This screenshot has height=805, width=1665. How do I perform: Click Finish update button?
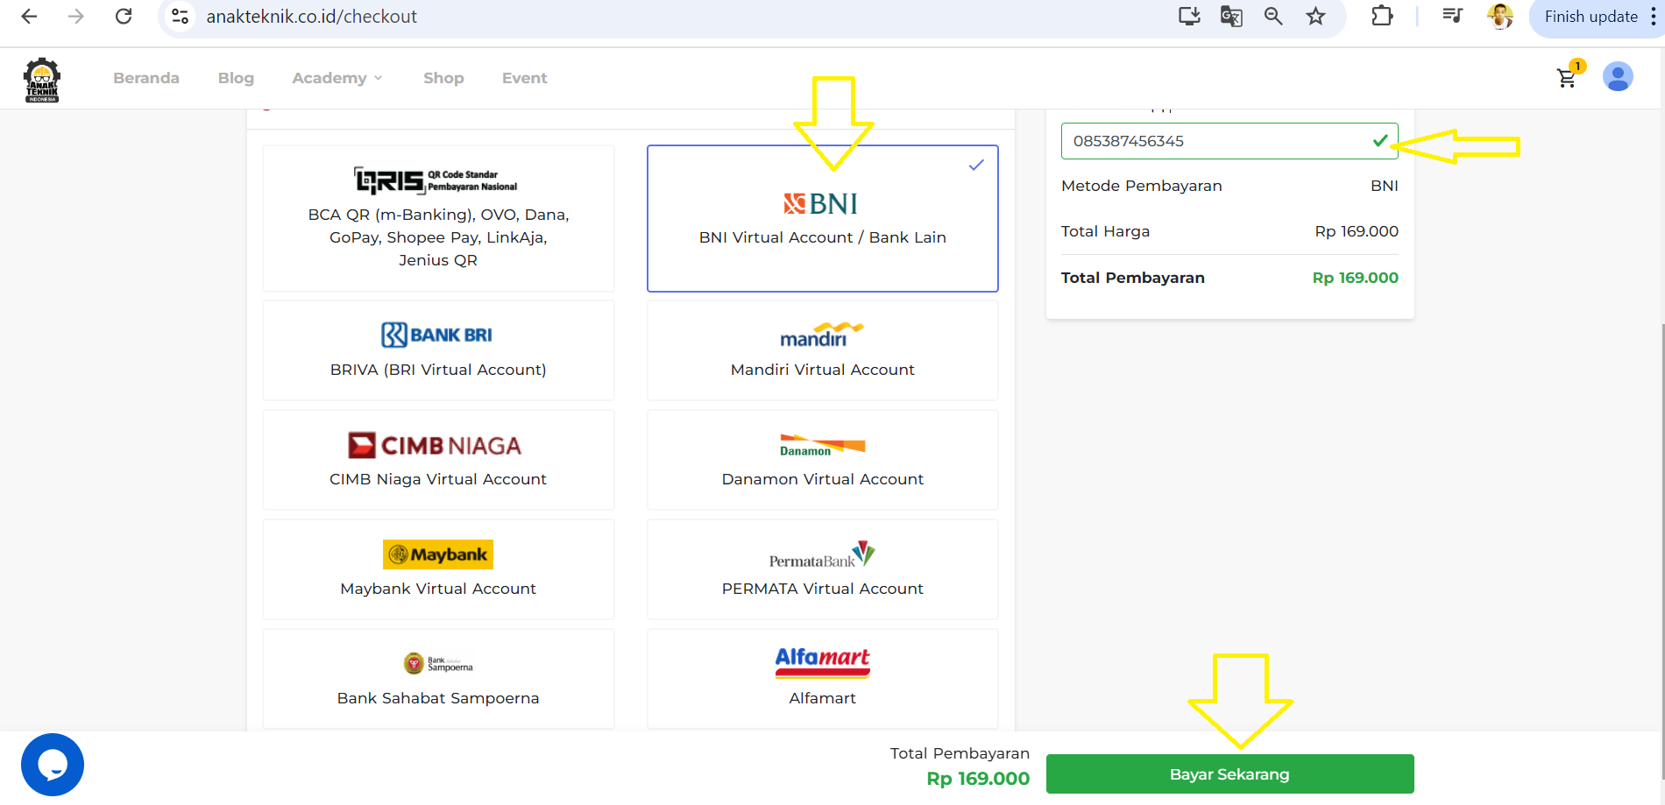tap(1591, 17)
